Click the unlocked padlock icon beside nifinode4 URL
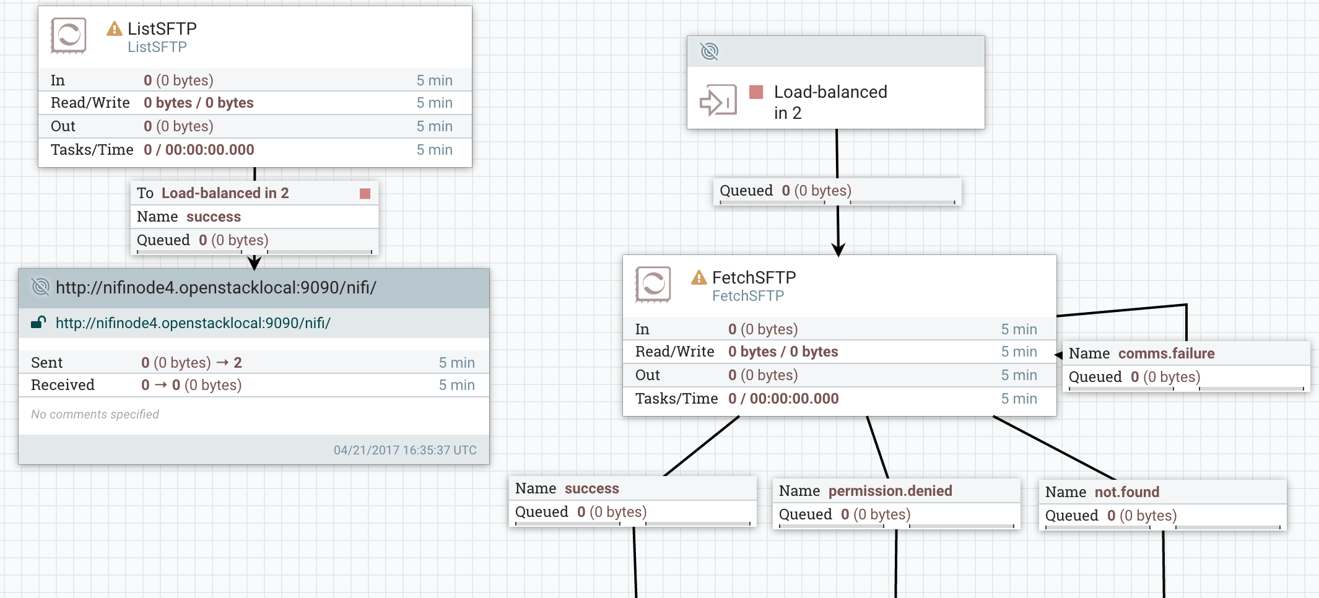This screenshot has width=1319, height=598. (38, 323)
